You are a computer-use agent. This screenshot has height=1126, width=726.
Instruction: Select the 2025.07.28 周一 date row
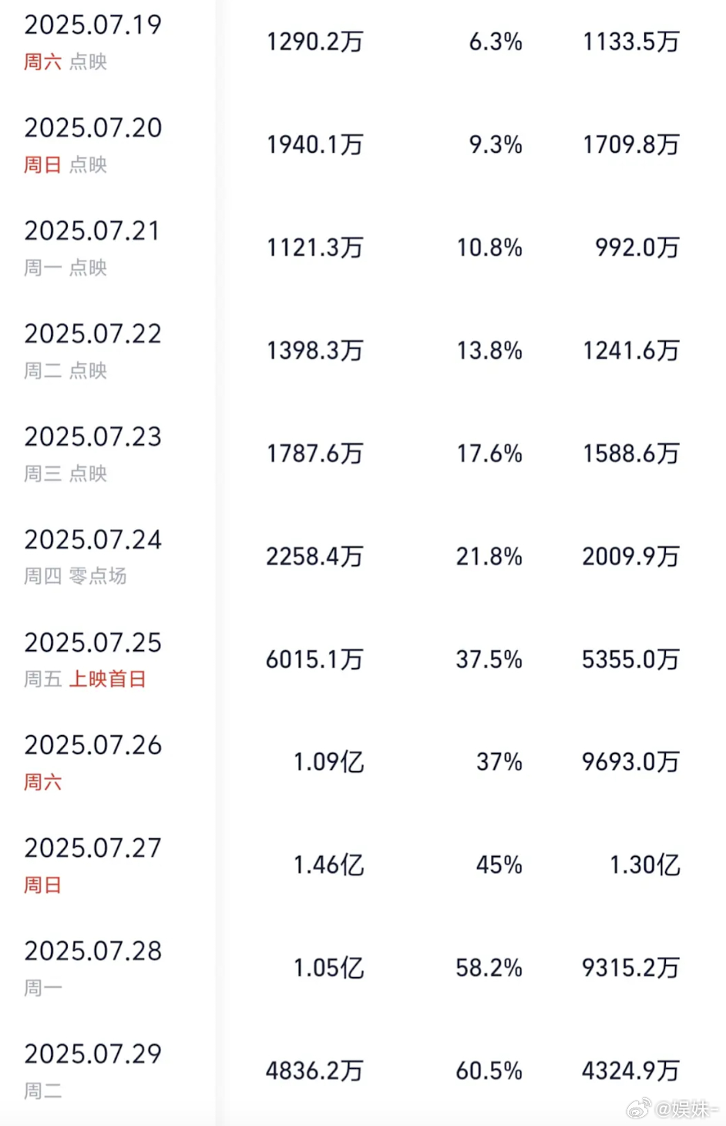363,968
